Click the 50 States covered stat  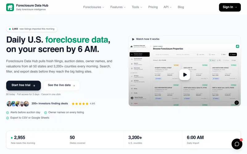click(77, 140)
